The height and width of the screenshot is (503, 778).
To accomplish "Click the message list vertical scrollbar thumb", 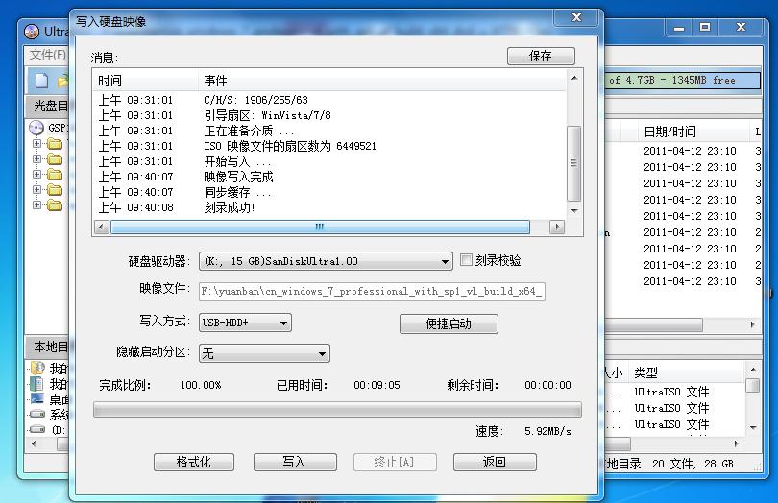I will pyautogui.click(x=574, y=163).
